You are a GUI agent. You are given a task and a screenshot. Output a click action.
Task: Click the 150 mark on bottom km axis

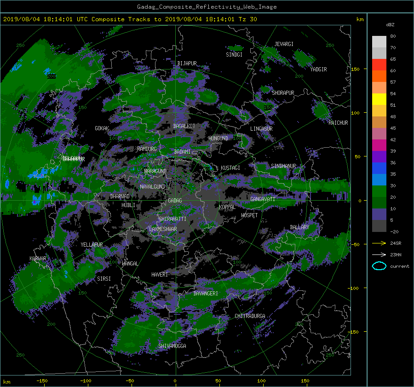click(x=305, y=381)
